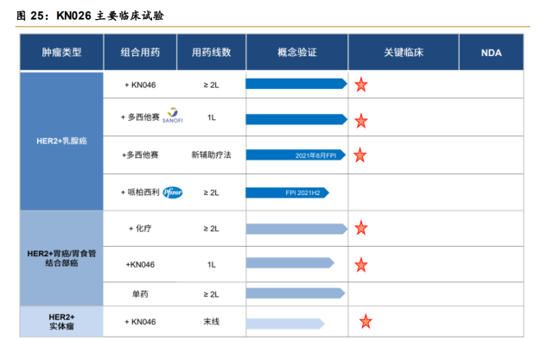Click the 单药 cell

[x=140, y=293]
